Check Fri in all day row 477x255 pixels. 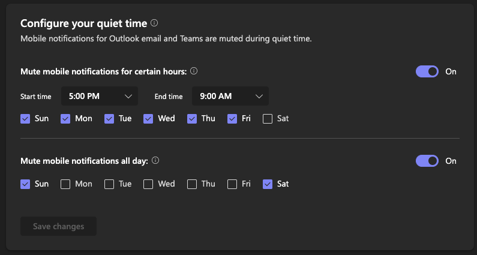[x=232, y=184]
